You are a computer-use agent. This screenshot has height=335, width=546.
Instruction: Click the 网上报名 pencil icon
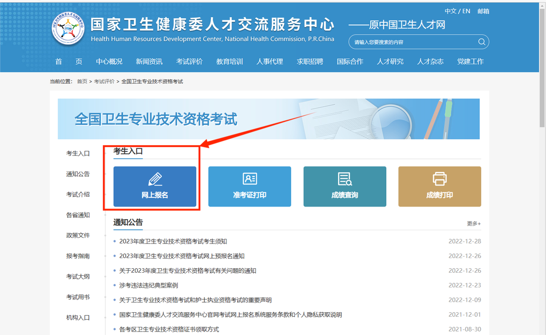coord(155,179)
